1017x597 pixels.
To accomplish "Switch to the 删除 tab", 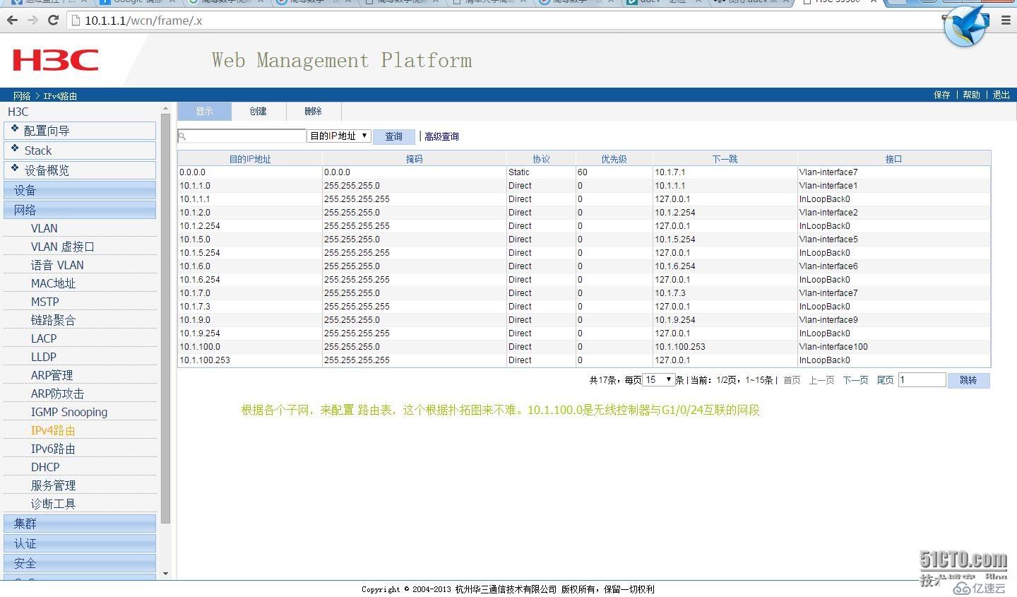I will [313, 111].
